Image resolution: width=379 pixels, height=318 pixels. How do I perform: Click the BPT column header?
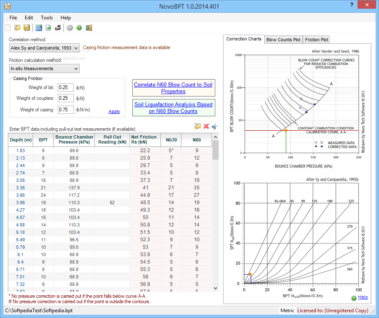[43, 140]
